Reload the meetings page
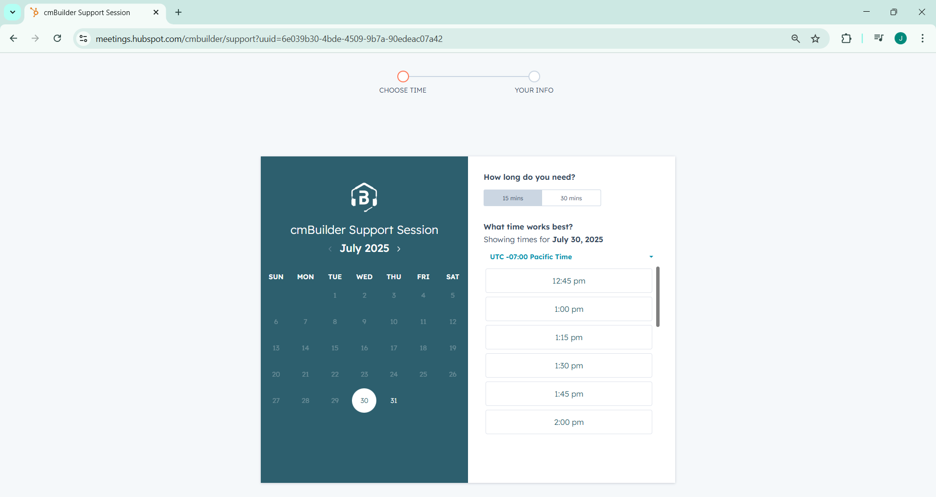 coord(57,38)
